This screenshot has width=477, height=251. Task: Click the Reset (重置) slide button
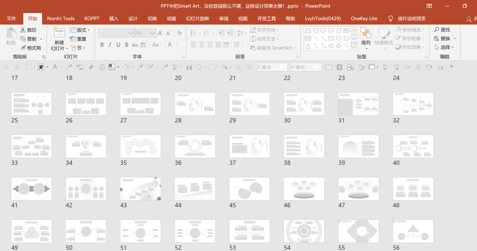point(78,39)
